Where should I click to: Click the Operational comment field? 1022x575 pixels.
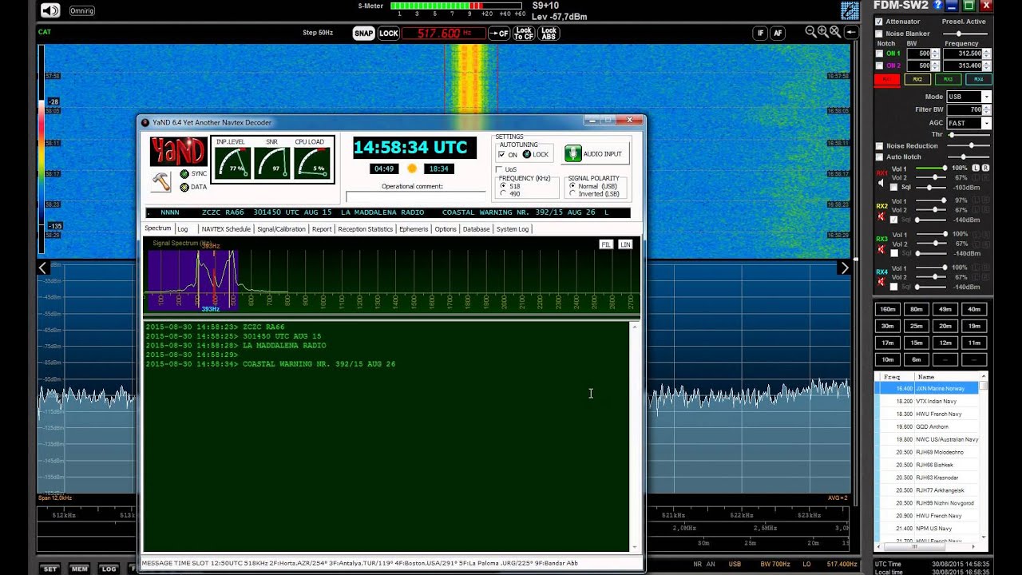coord(415,196)
